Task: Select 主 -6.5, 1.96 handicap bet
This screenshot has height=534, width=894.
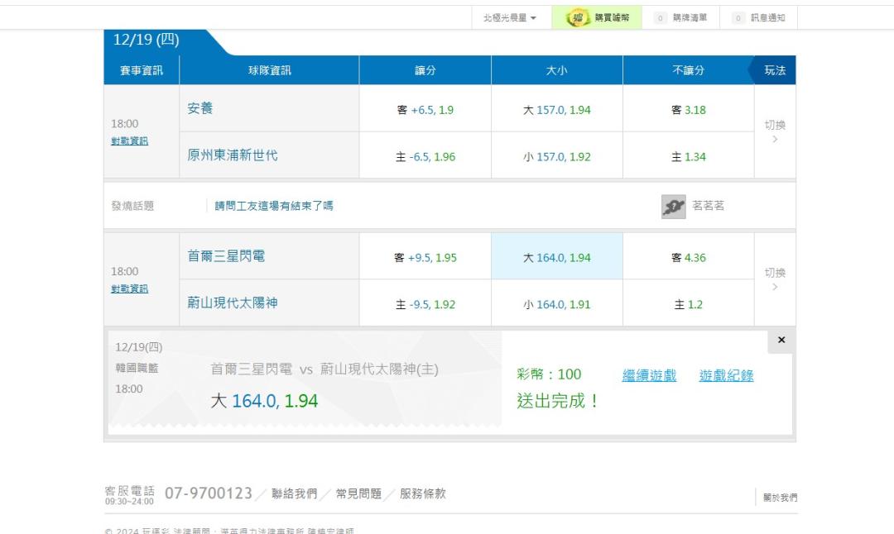Action: tap(425, 156)
